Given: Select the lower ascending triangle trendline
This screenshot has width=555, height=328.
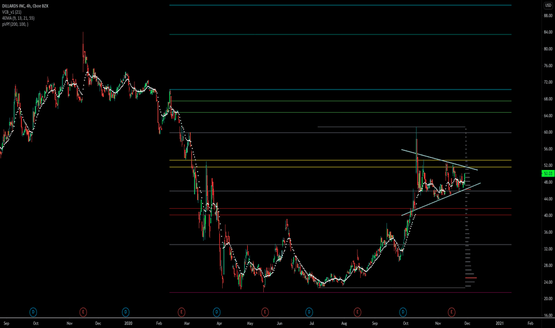Looking at the screenshot, I should 441,199.
